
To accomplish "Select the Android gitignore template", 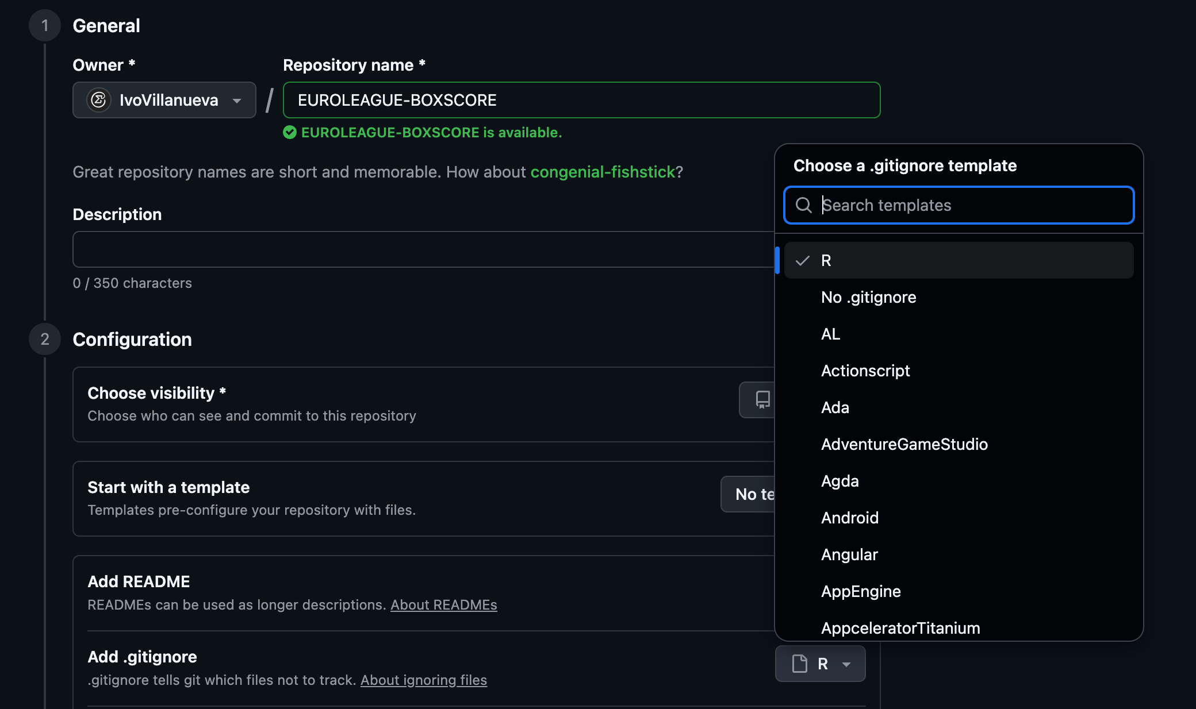I will tap(849, 518).
